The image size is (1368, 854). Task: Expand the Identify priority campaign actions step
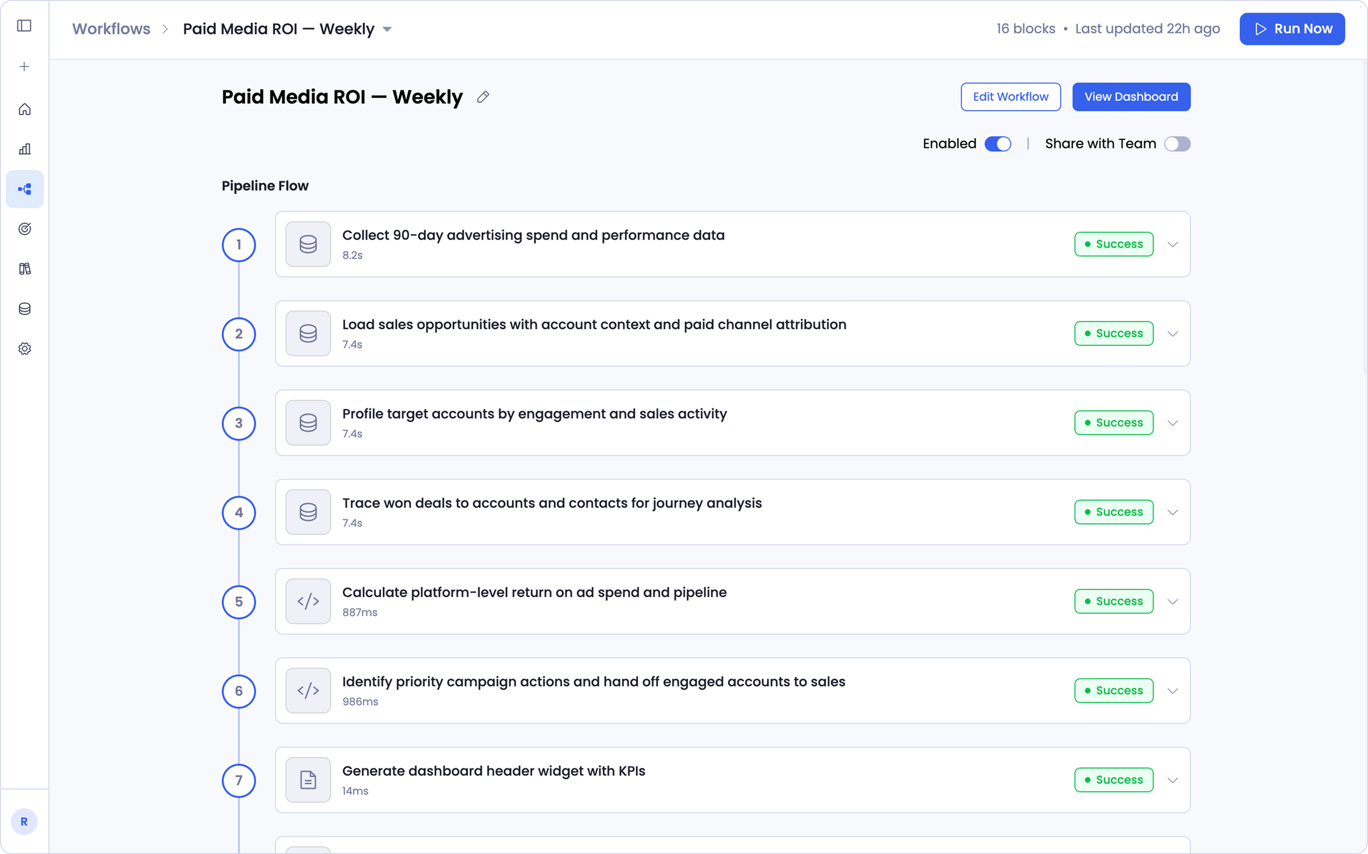tap(1173, 691)
